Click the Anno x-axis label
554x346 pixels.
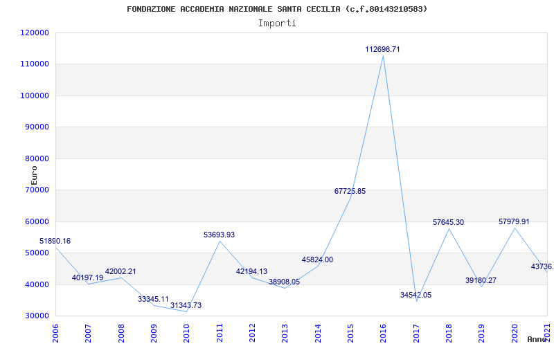[538, 339]
